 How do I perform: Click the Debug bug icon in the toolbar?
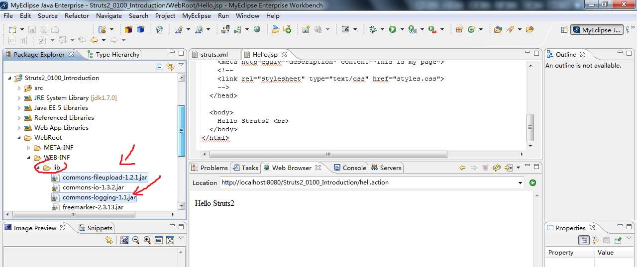coord(373,30)
